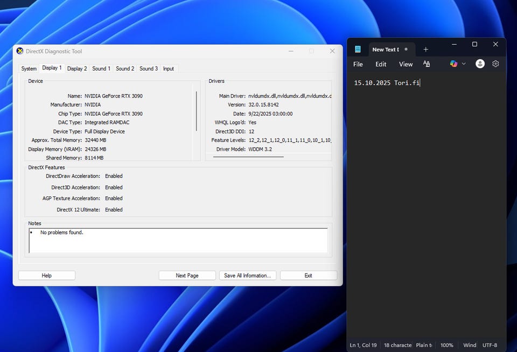Click the DirectX Diagnostic Tool title icon
This screenshot has height=352, width=517.
20,51
